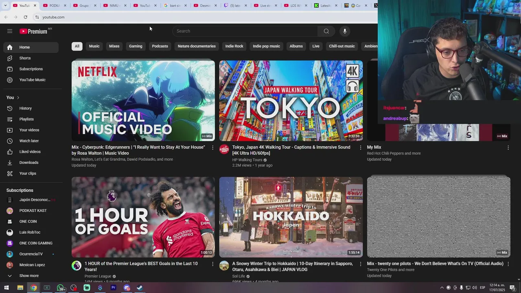Open 1 Hour of Goals thumbnail
The height and width of the screenshot is (293, 521).
coord(143,217)
